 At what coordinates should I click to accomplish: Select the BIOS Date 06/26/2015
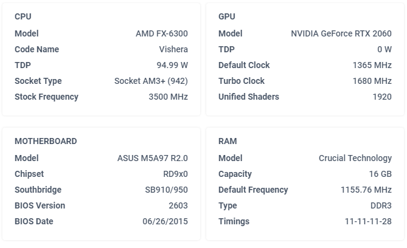pos(165,221)
